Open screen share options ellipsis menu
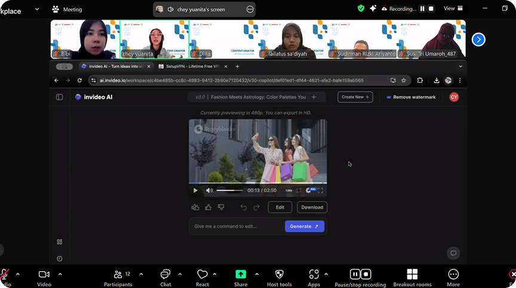This screenshot has width=516, height=288. click(250, 10)
